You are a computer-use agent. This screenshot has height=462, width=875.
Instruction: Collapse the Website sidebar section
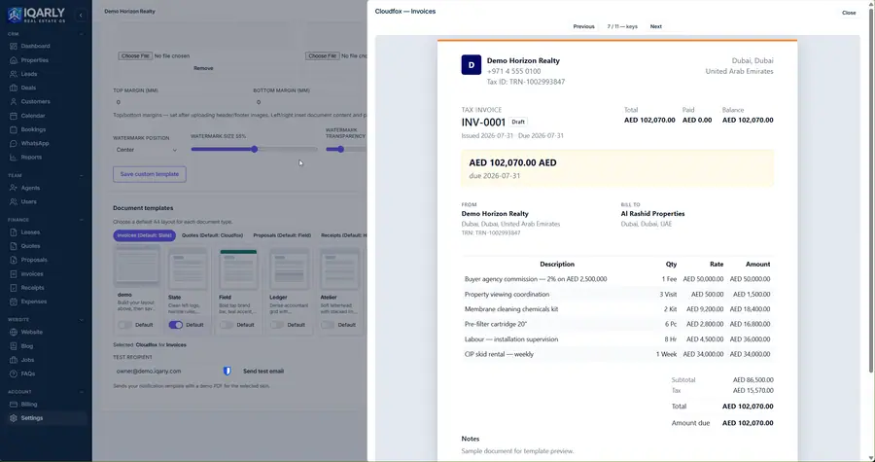82,320
